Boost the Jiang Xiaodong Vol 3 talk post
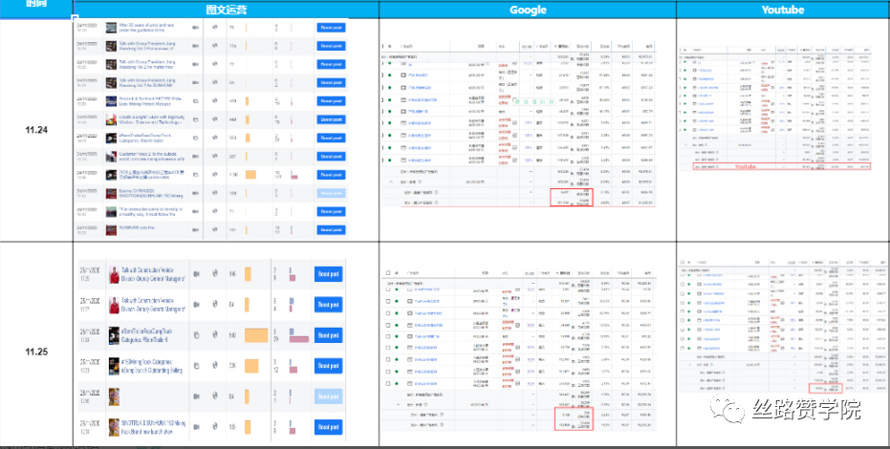 331,46
